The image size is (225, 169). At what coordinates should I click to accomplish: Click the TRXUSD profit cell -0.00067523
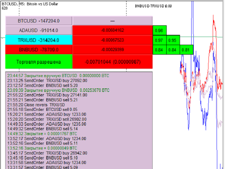coord(112,40)
